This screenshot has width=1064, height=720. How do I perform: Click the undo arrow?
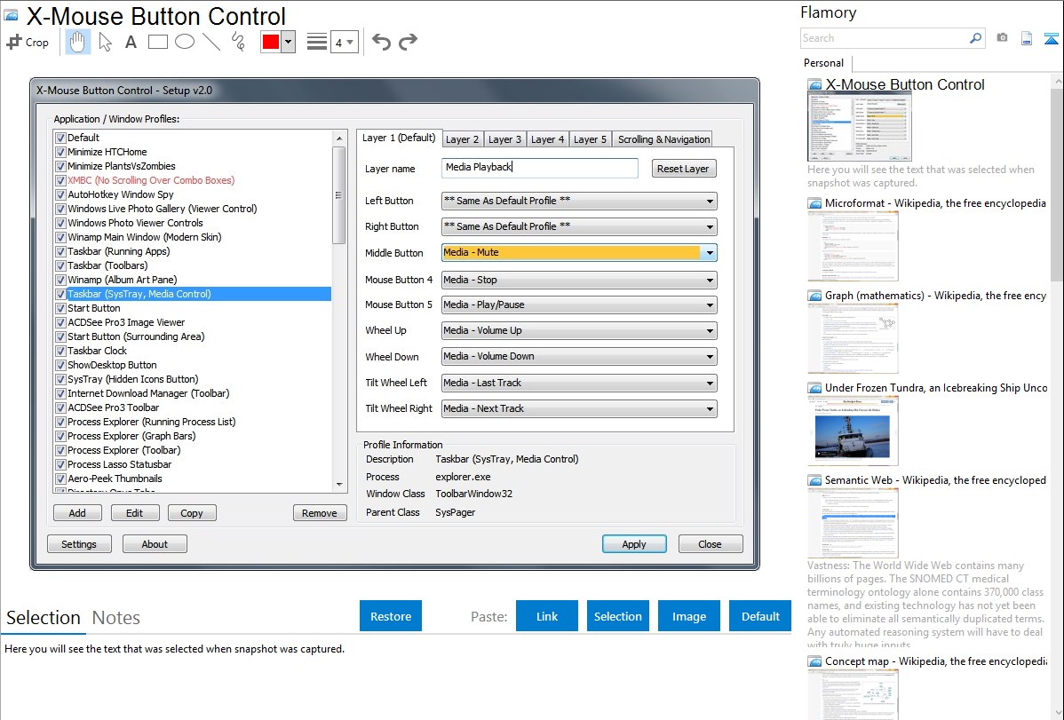coord(381,42)
